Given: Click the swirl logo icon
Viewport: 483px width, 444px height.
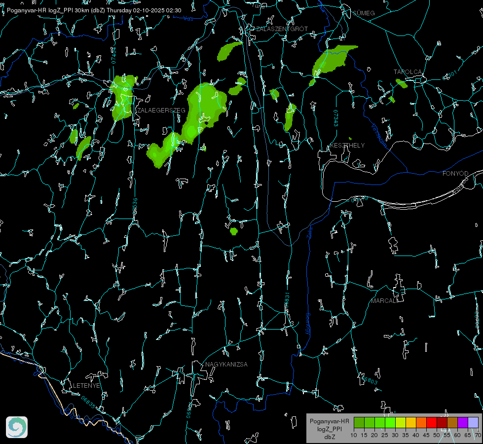Looking at the screenshot, I should pyautogui.click(x=17, y=427).
